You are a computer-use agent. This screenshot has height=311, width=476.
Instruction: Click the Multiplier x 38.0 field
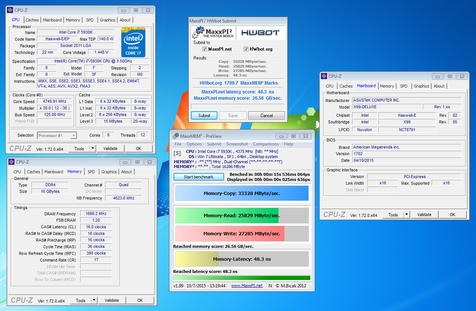pos(55,108)
